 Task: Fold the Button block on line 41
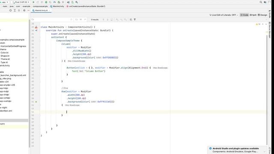point(40,68)
